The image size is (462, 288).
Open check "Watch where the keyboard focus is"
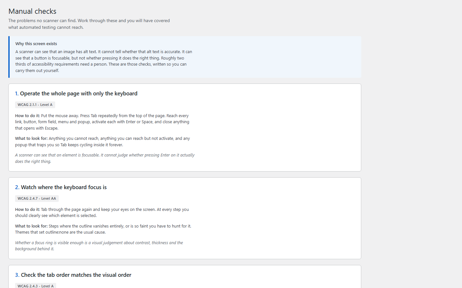64,187
